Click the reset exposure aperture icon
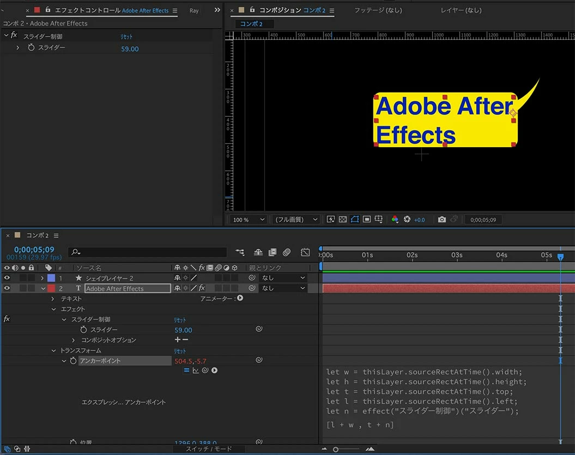 (x=407, y=219)
